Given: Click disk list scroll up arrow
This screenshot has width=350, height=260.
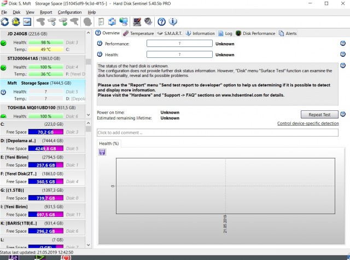Looking at the screenshot, I should (88, 33).
